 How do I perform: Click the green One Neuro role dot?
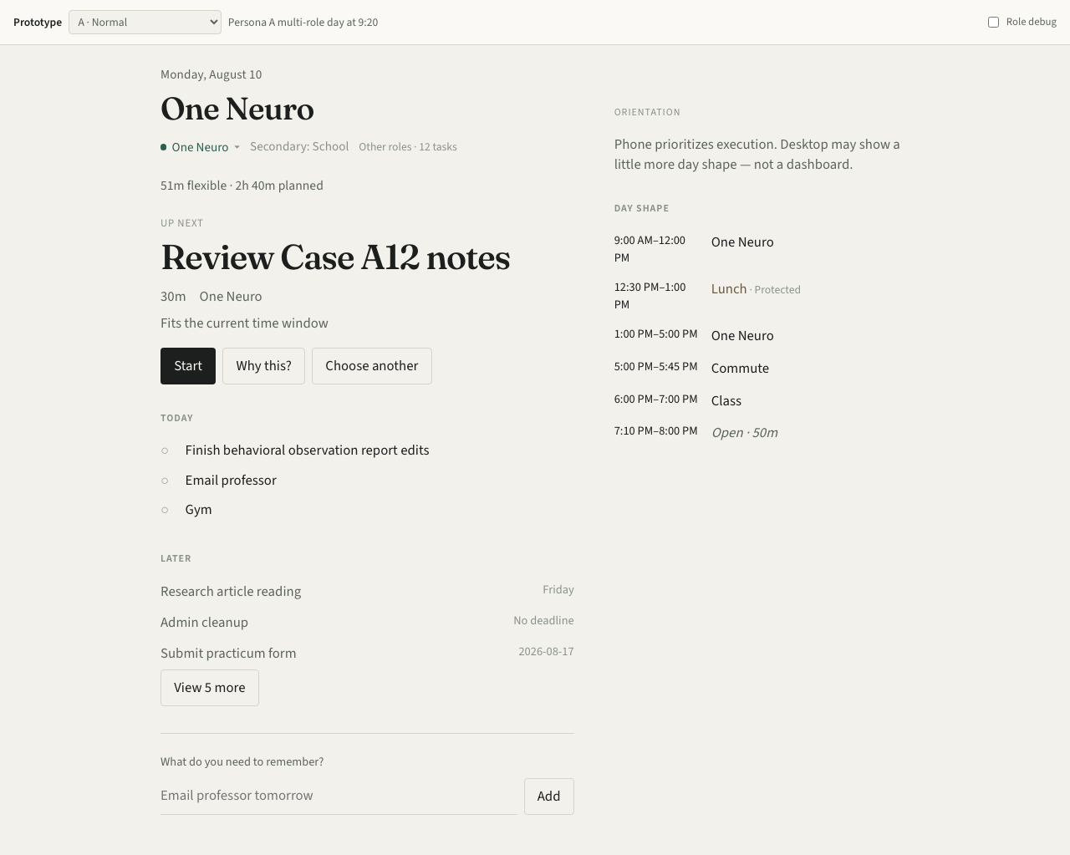pos(164,147)
